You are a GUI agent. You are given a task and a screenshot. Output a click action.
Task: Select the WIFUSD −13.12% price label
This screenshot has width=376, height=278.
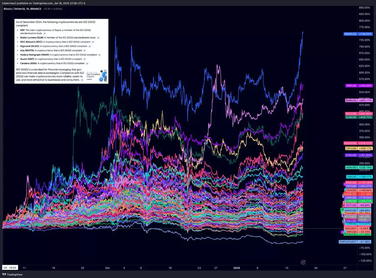[x=359, y=232]
